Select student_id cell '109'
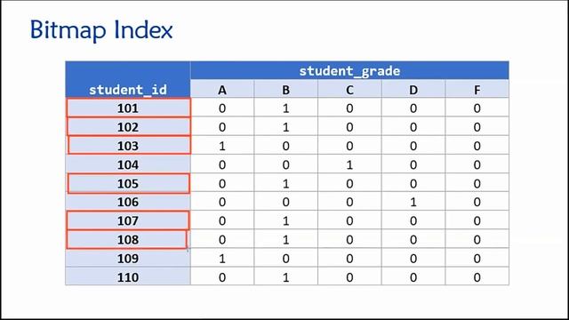 click(x=128, y=259)
